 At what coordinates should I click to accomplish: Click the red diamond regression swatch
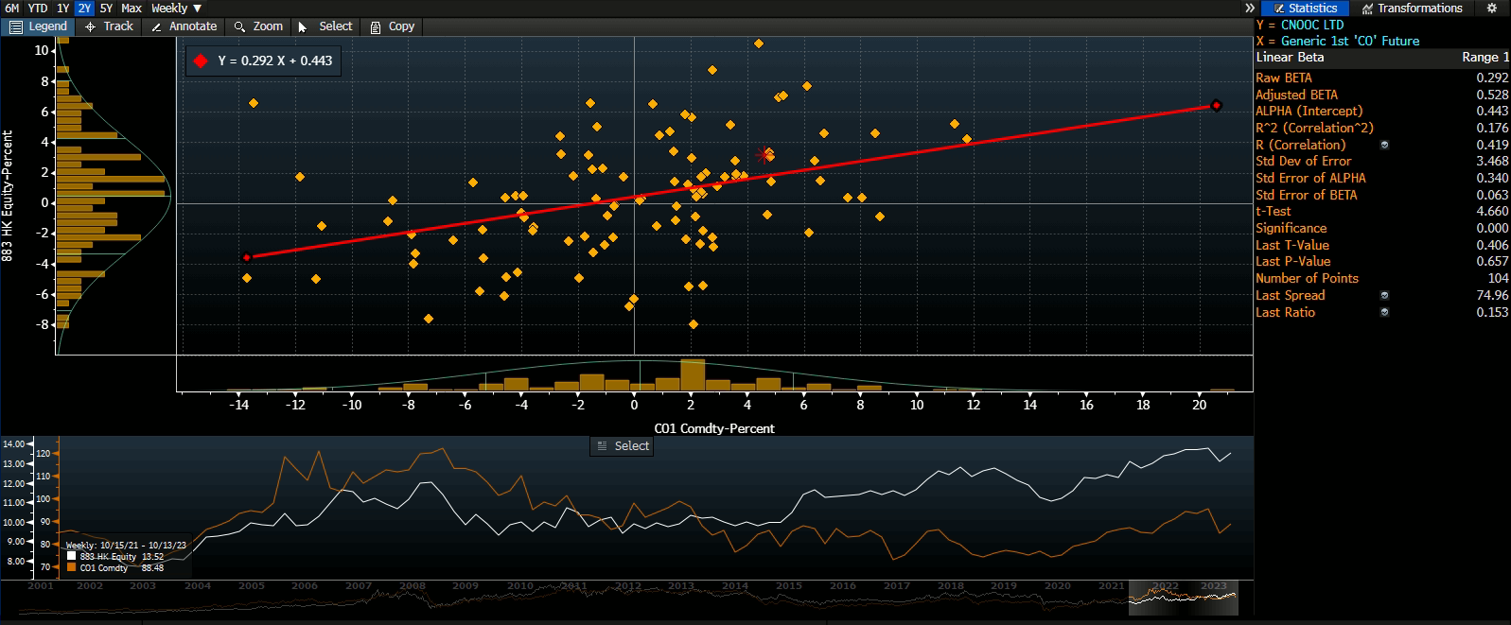point(201,61)
